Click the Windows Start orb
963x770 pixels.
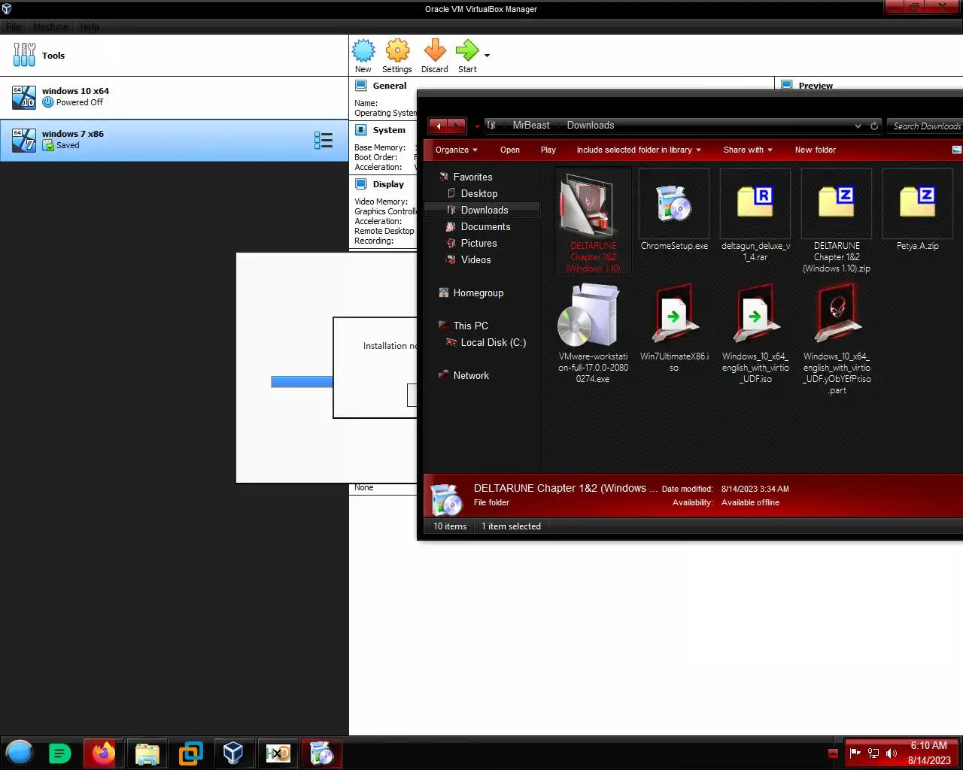pos(20,753)
